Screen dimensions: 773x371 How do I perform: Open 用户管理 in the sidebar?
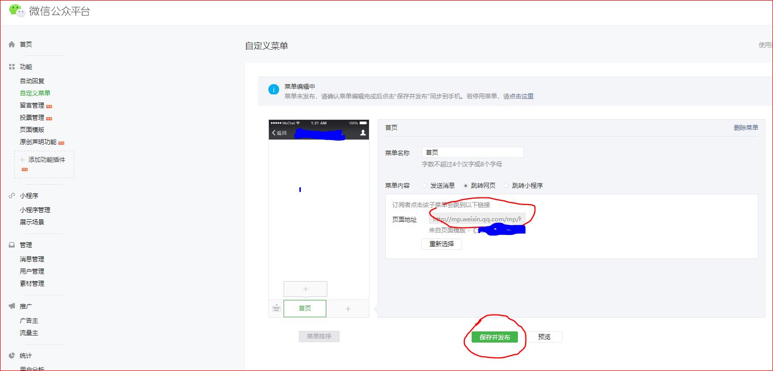tap(32, 272)
